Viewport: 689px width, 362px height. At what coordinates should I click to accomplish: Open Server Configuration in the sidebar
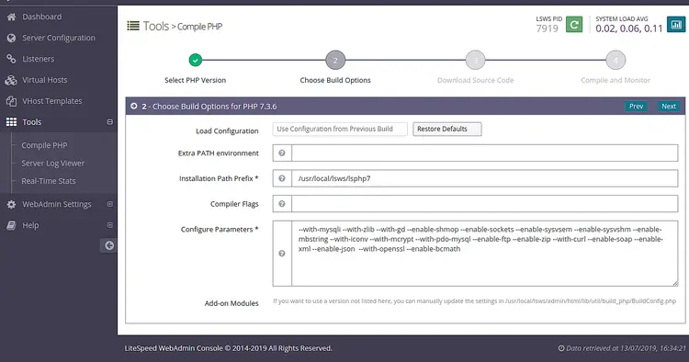tap(59, 38)
